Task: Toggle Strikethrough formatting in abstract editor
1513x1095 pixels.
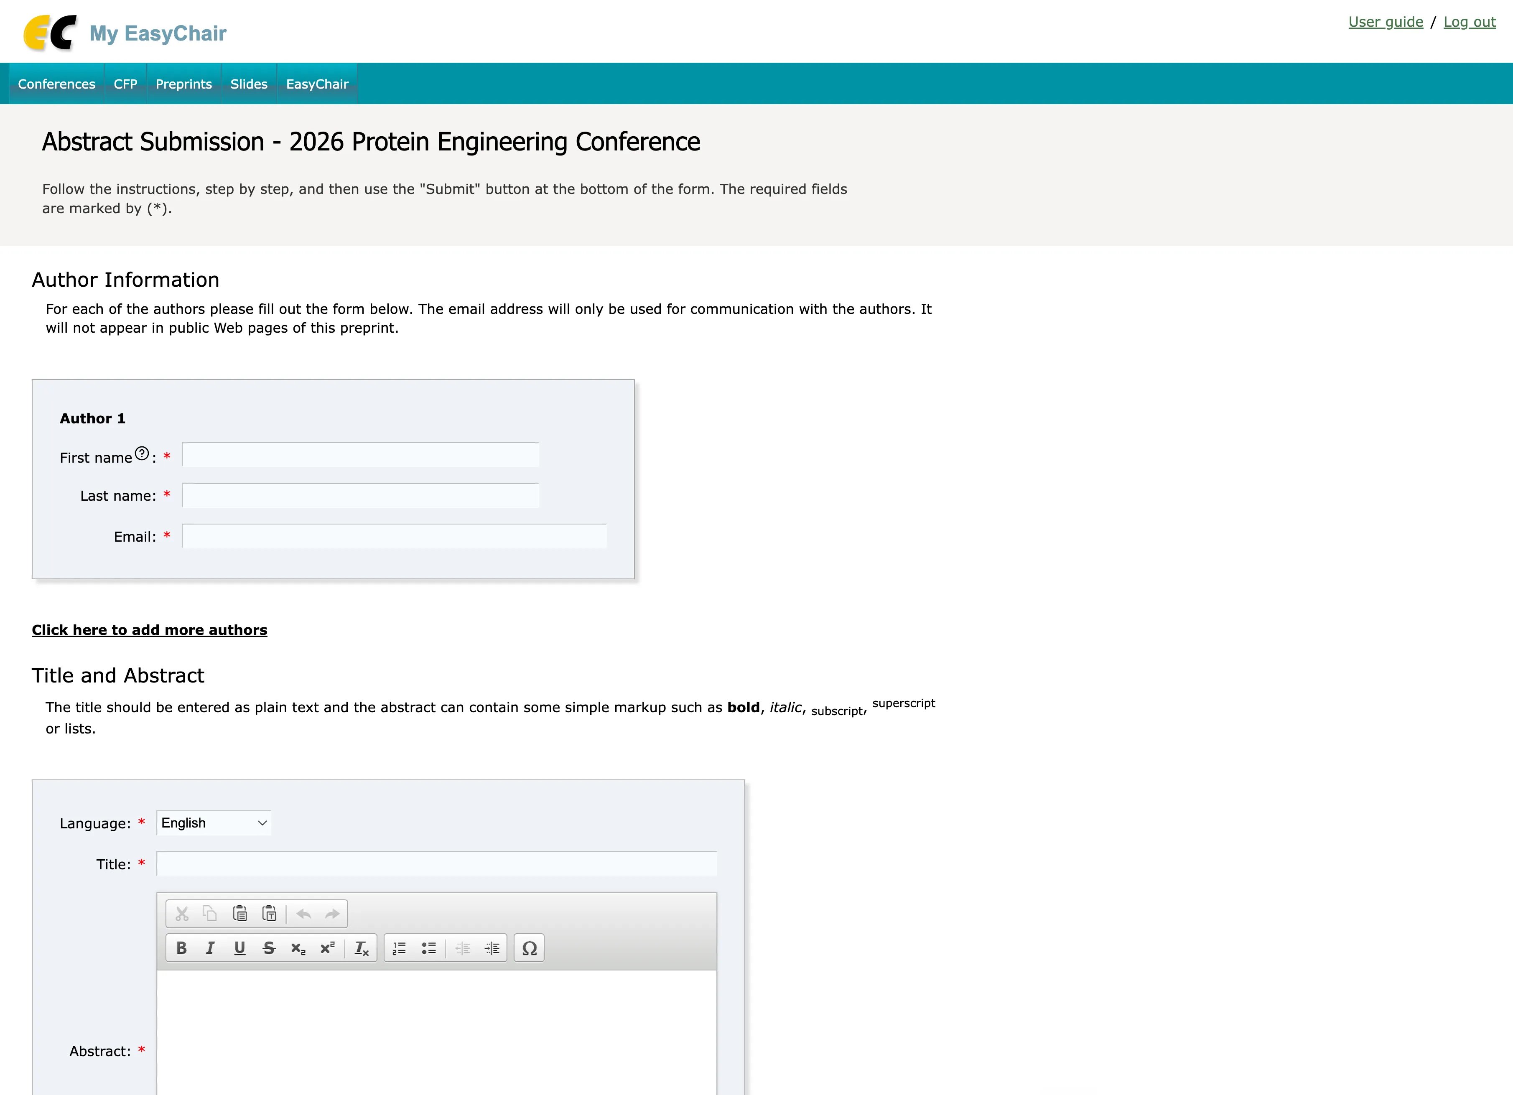Action: click(x=270, y=948)
